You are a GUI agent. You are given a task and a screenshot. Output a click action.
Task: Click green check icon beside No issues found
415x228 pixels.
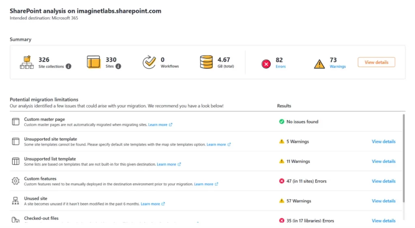pyautogui.click(x=282, y=122)
